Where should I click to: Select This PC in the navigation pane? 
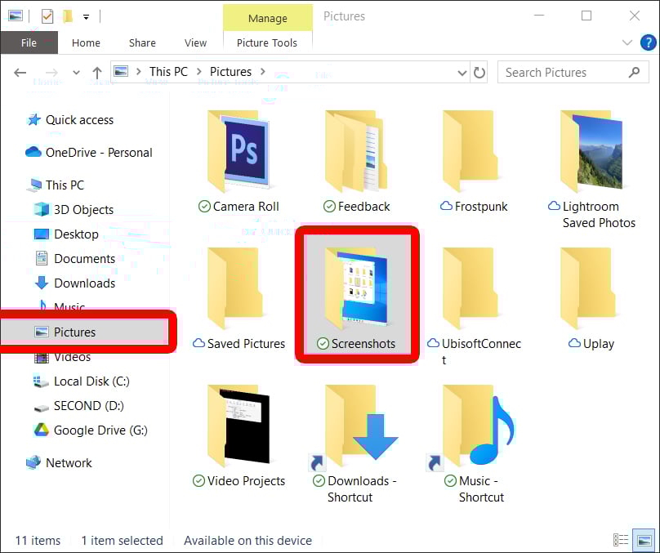65,185
